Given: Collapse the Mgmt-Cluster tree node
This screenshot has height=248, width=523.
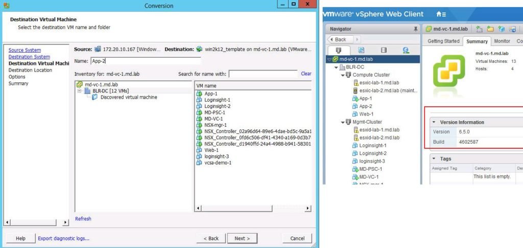Looking at the screenshot, I should click(x=342, y=122).
